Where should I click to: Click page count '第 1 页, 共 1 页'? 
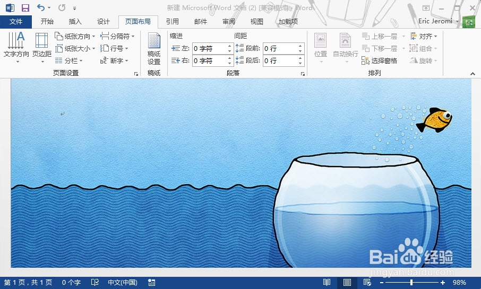[x=28, y=282]
